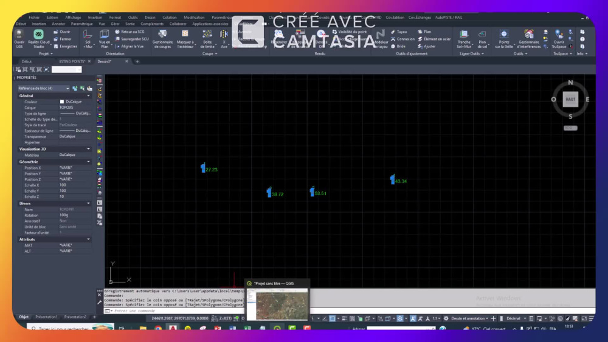Screen dimensions: 608x342
Task: Collapse the Visualisation 3D section
Action: coord(88,149)
